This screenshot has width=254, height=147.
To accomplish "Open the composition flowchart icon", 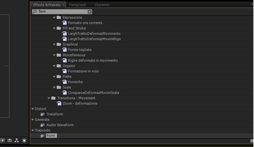I will tap(17, 140).
